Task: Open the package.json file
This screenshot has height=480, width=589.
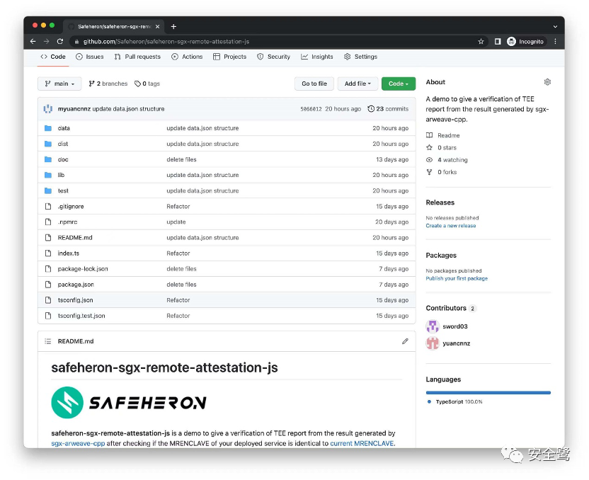Action: (76, 285)
